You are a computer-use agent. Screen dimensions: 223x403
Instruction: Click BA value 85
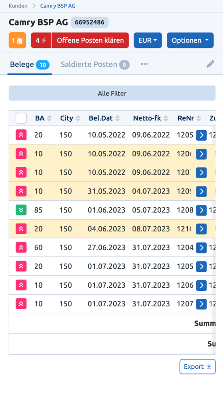coord(39,210)
